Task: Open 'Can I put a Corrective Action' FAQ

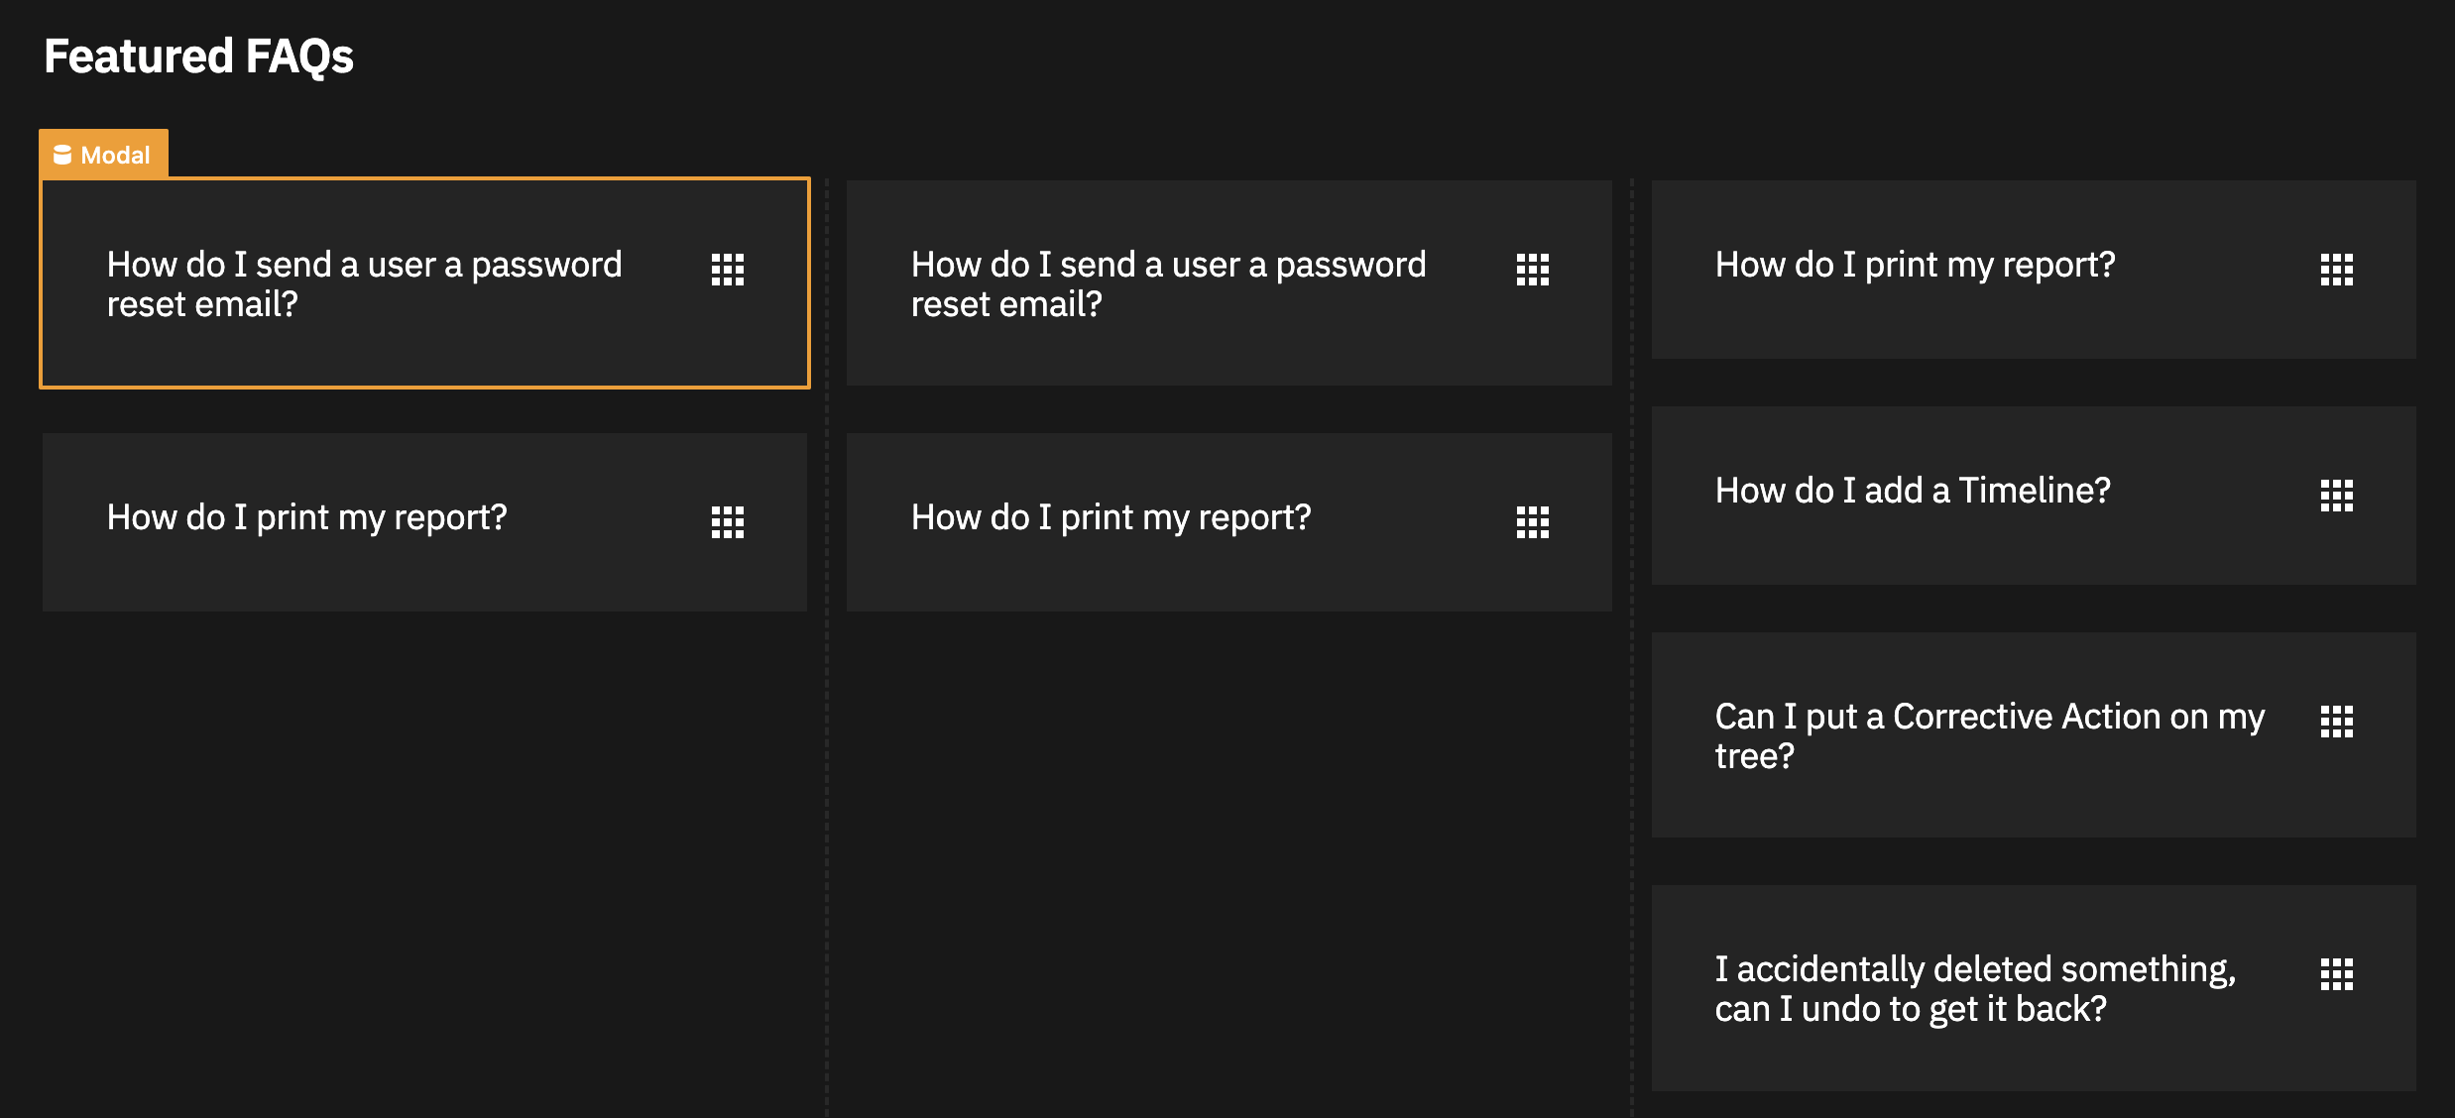Action: [1988, 735]
